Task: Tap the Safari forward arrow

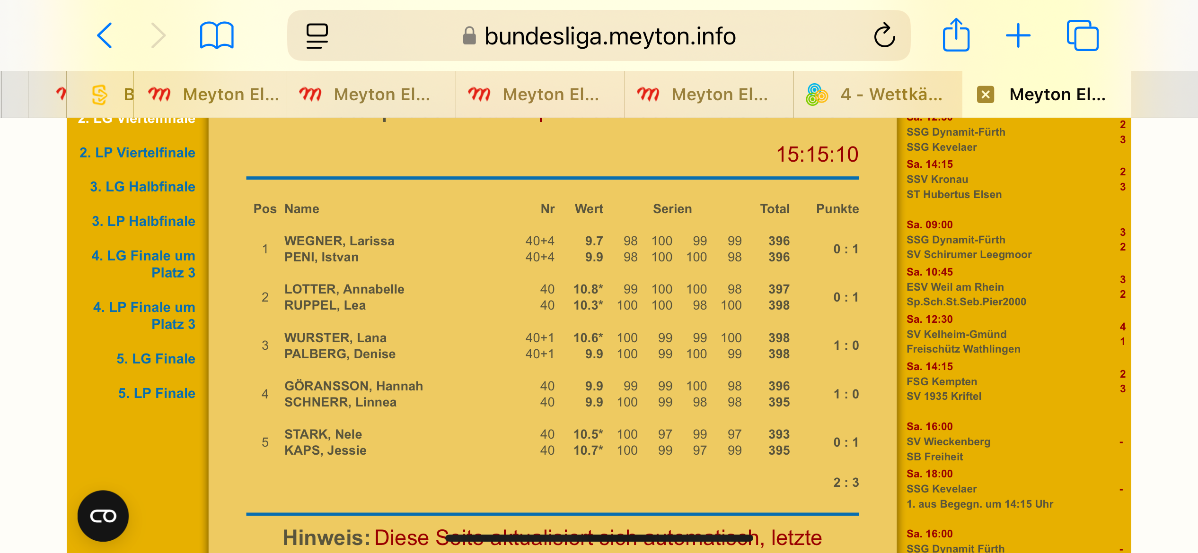Action: (x=159, y=35)
